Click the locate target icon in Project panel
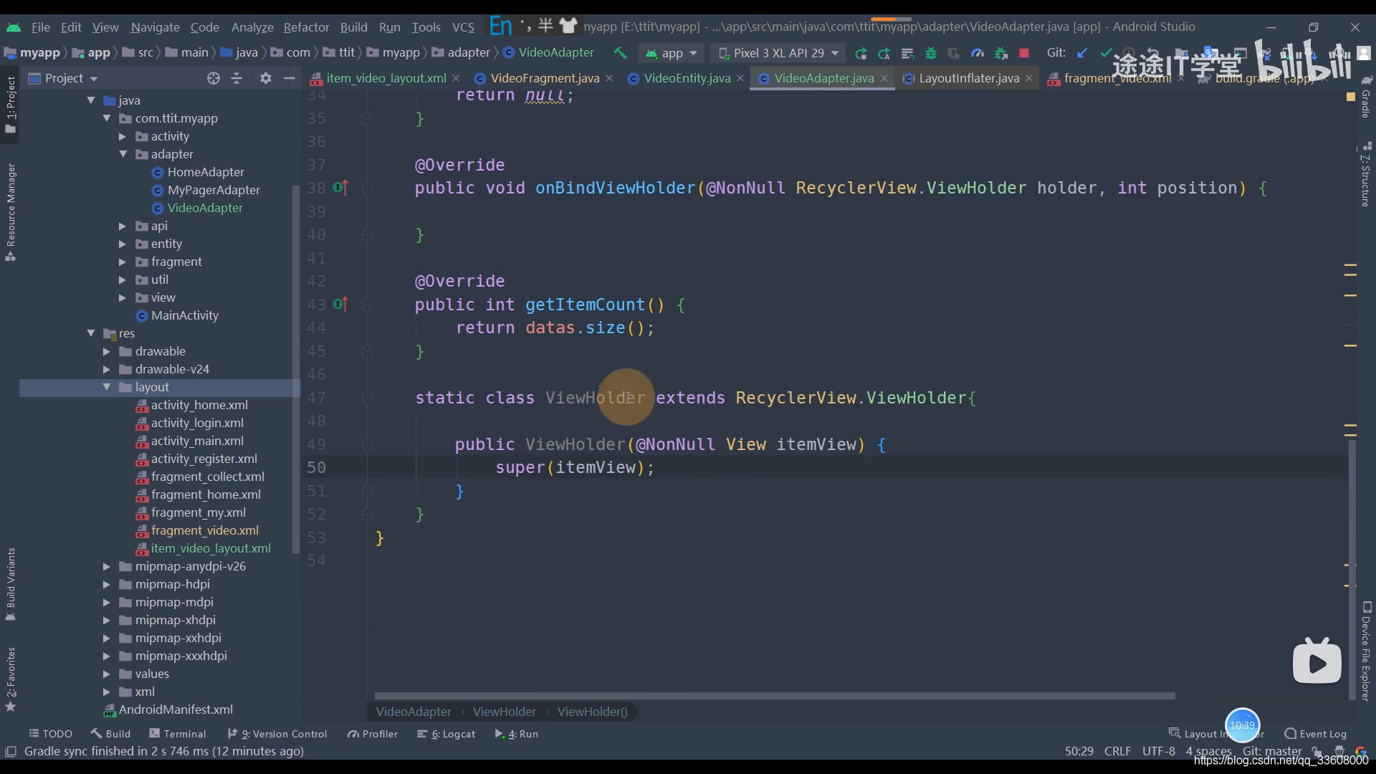This screenshot has height=774, width=1376. click(x=214, y=78)
